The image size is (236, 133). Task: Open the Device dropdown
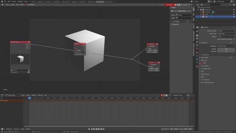(226, 37)
